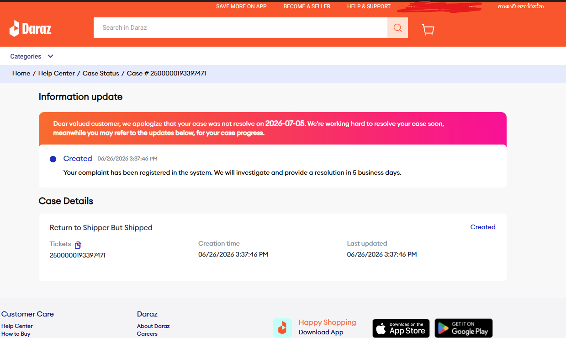Click the Customer Care footer heading
The height and width of the screenshot is (338, 566).
[27, 314]
